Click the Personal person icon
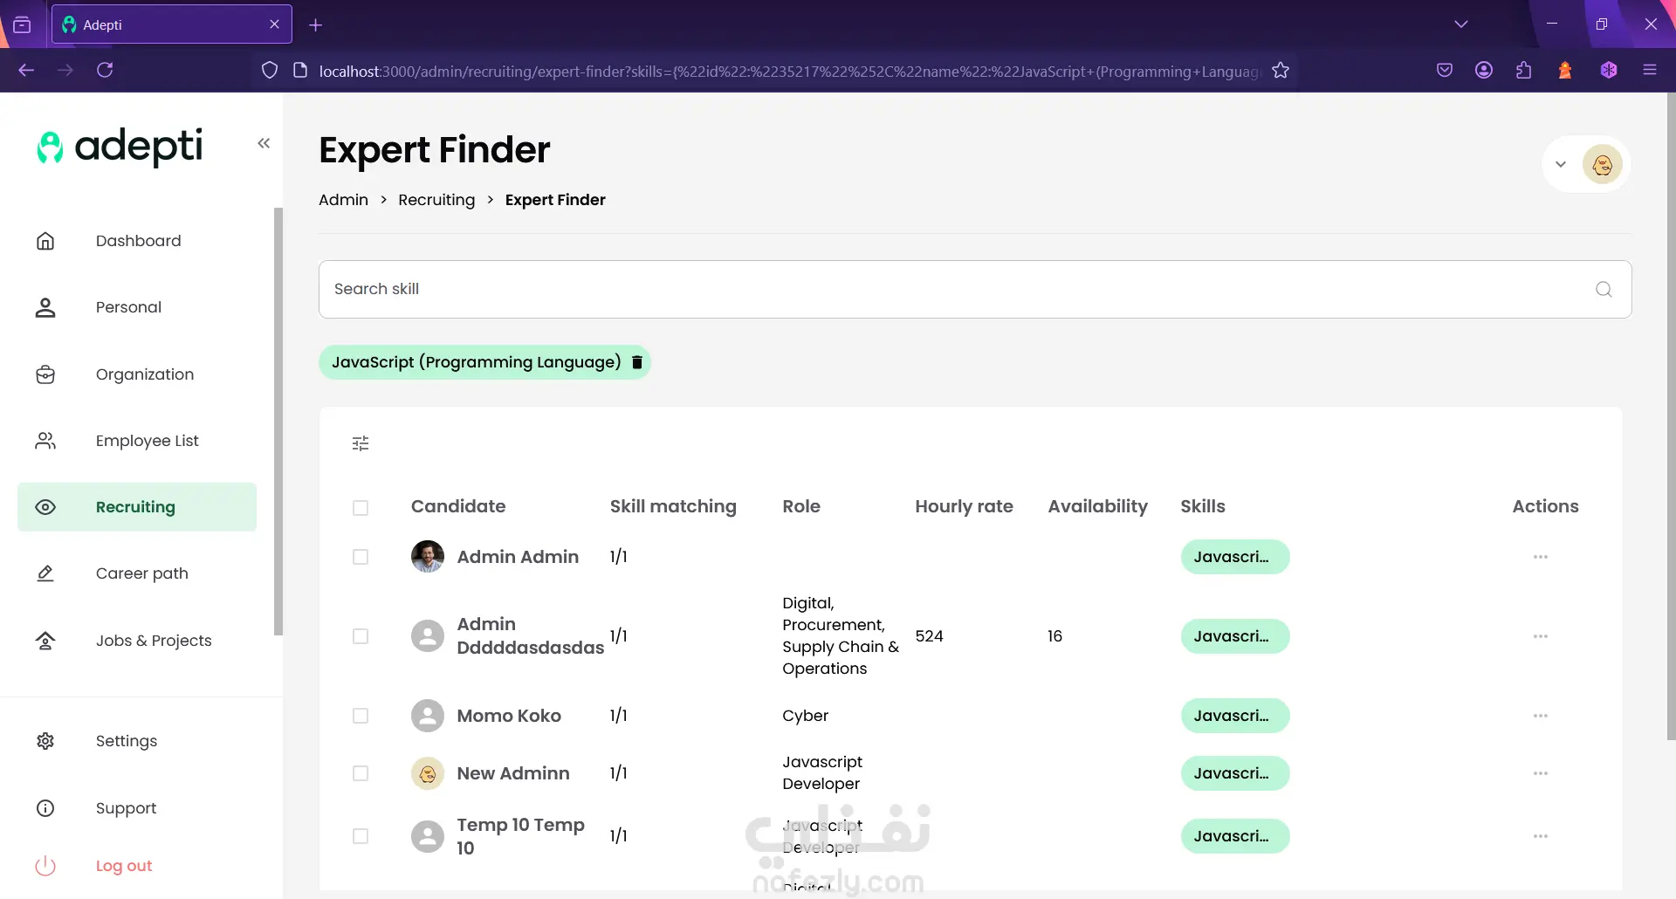The image size is (1676, 899). pos(45,307)
